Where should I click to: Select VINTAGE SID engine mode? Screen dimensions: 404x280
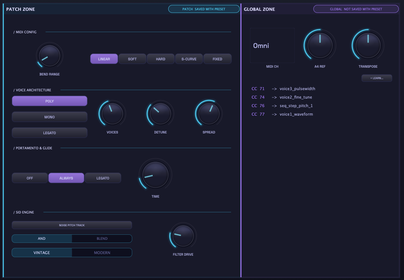pos(42,253)
